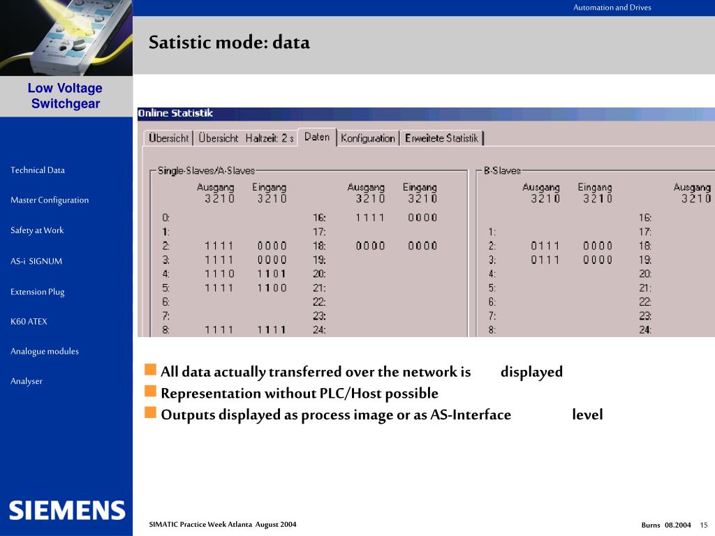This screenshot has width=715, height=536.
Task: Go to K60 ATEX section
Action: (x=29, y=321)
